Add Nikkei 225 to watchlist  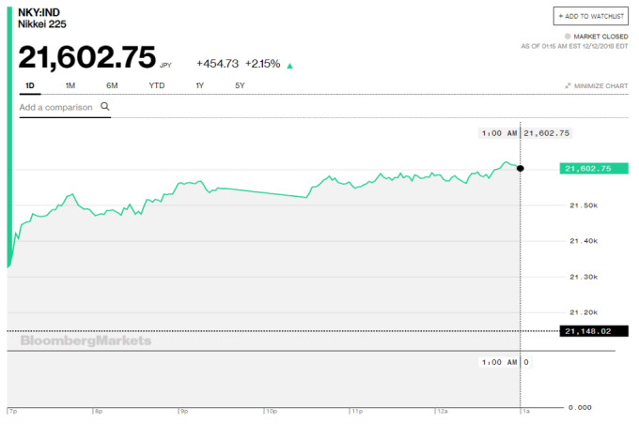tap(591, 16)
